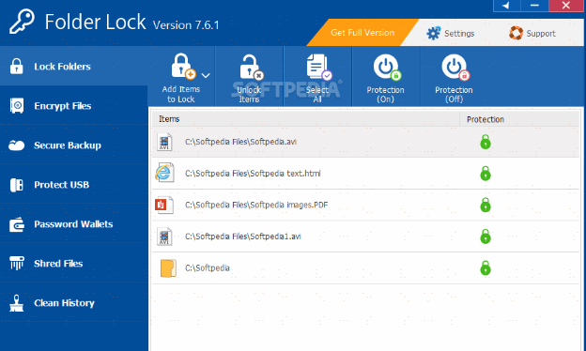This screenshot has height=351, width=586.
Task: Close the Folder Lock window
Action: 566,6
